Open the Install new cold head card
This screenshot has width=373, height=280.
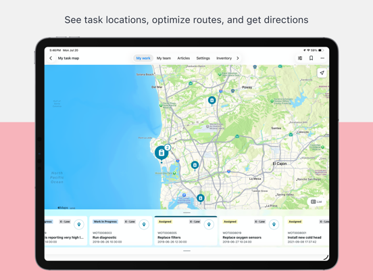pos(307,231)
